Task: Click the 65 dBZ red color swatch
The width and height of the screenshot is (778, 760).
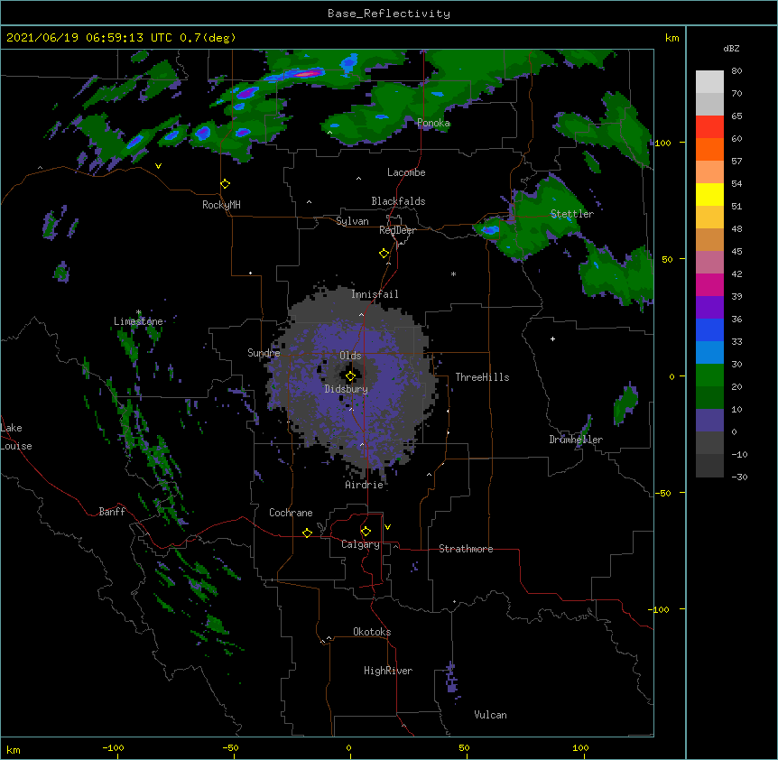Action: pos(709,126)
